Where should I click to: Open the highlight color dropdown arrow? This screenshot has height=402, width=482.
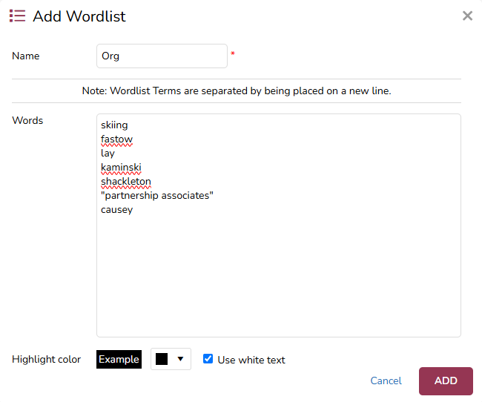(x=180, y=359)
